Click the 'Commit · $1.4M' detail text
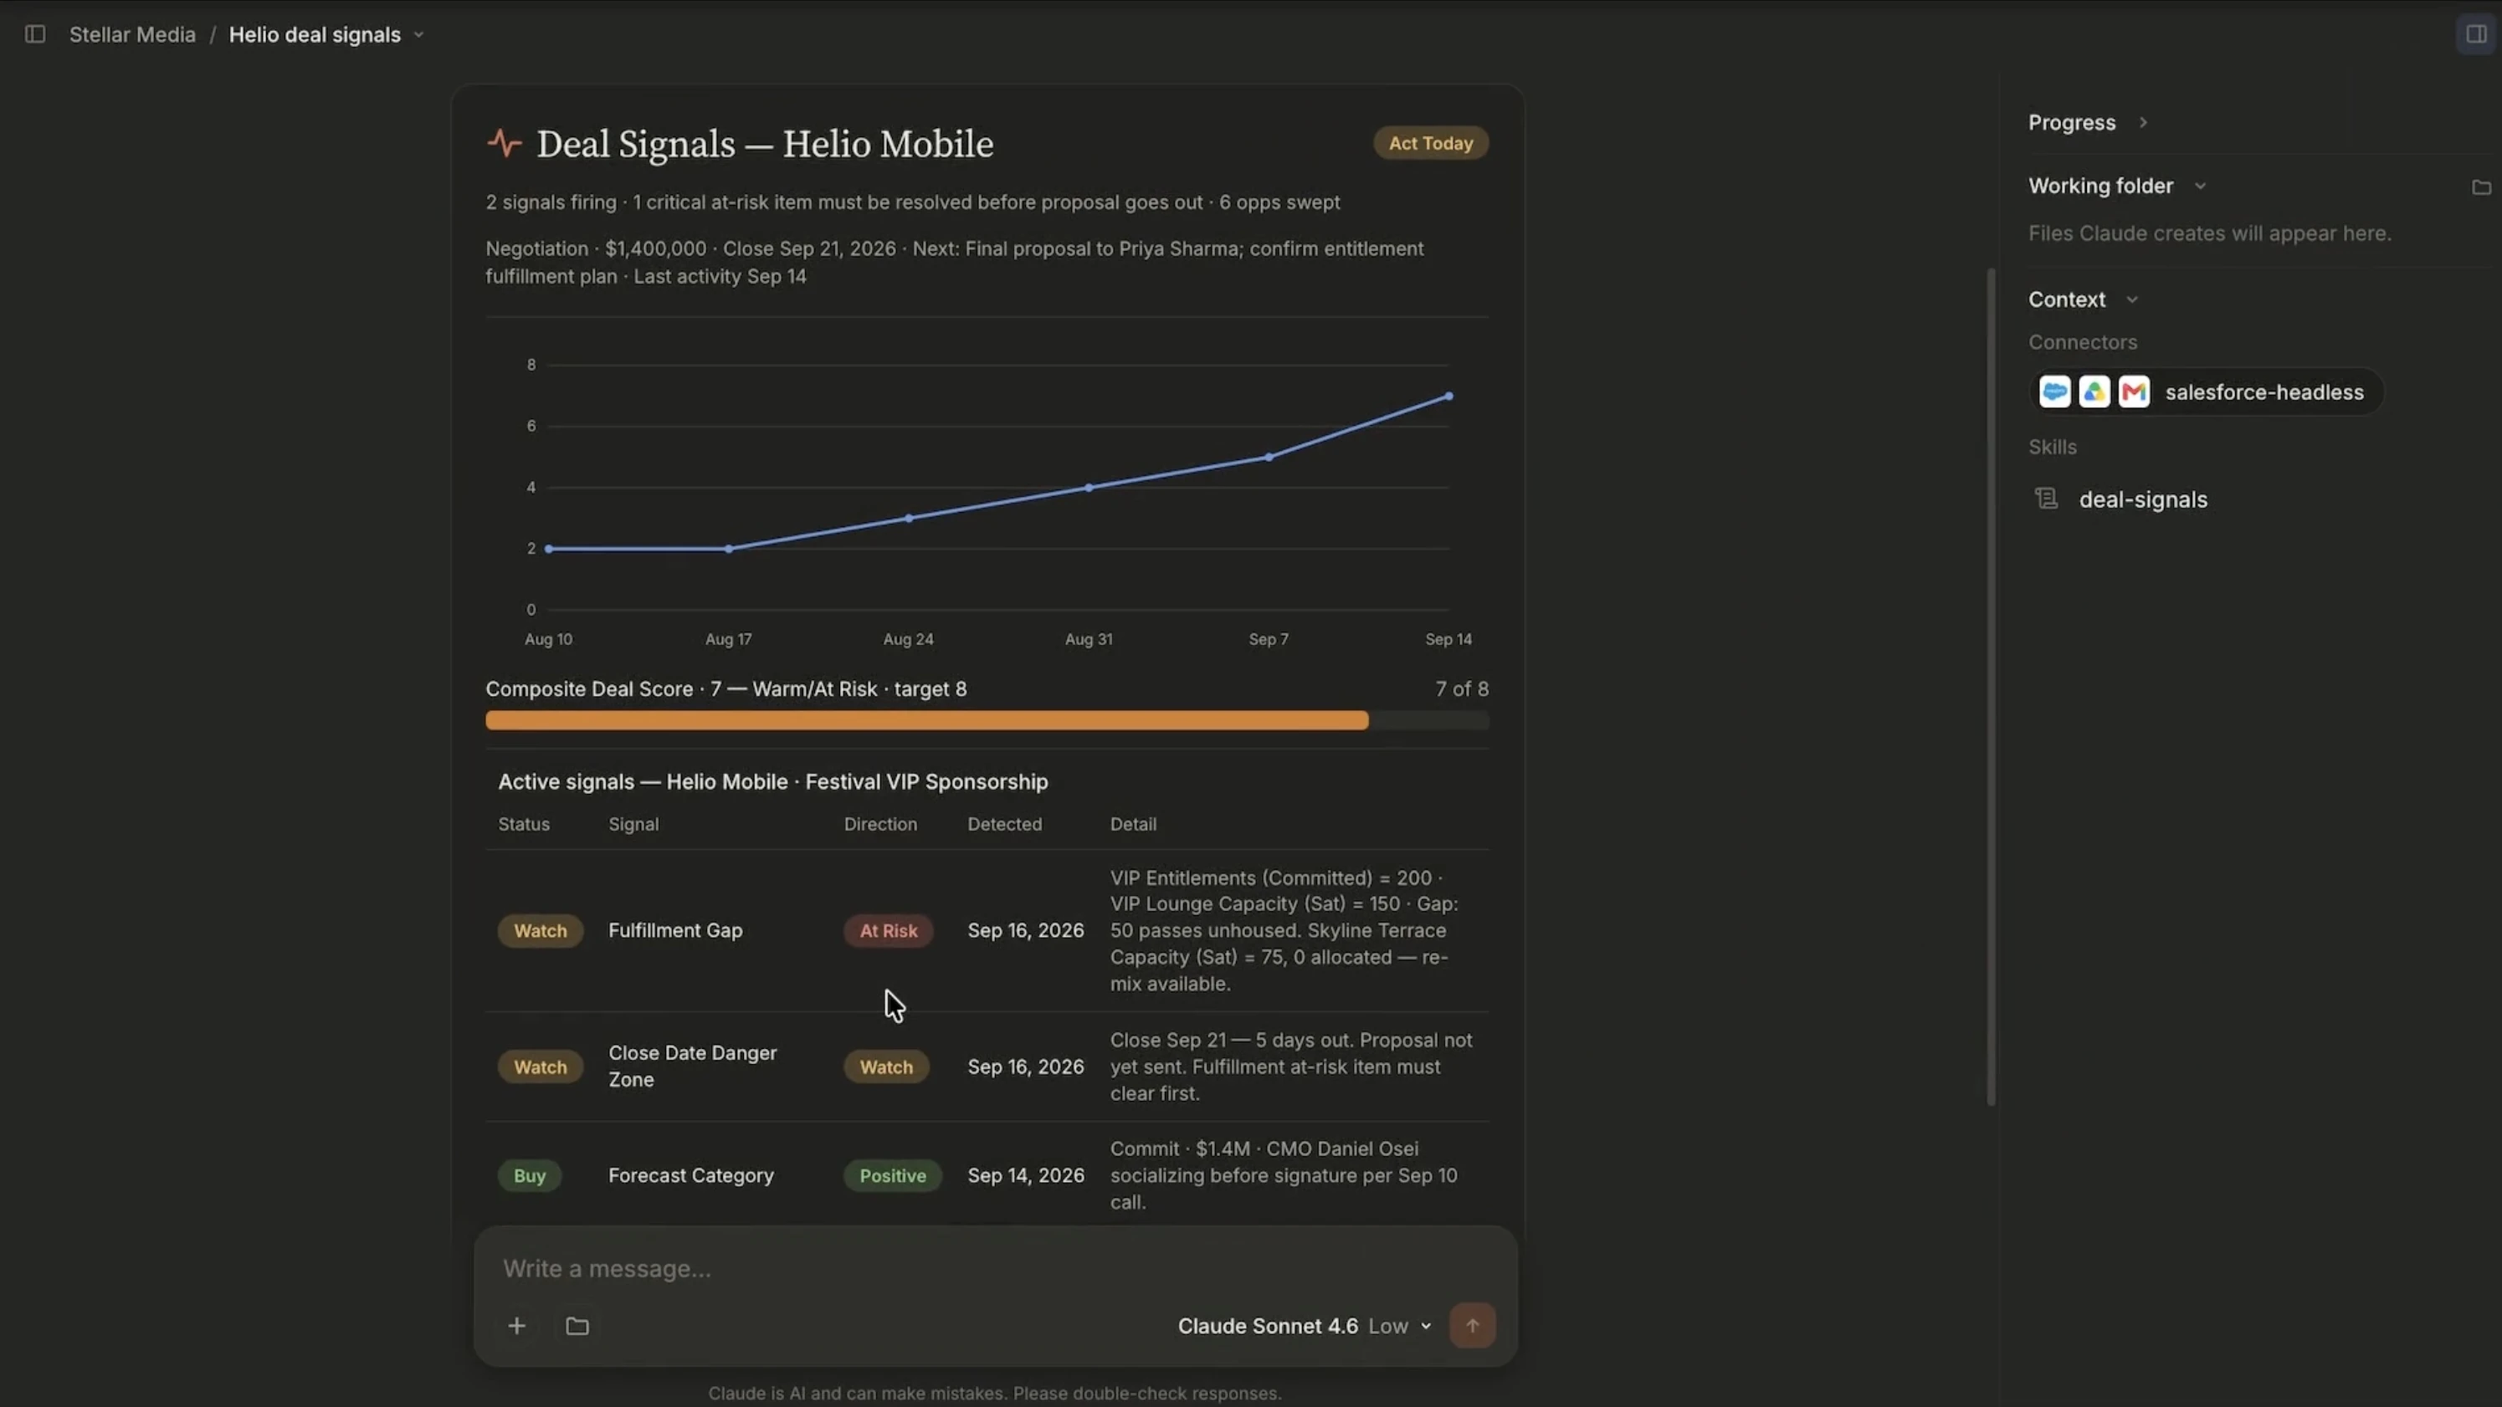This screenshot has width=2502, height=1407. 1284,1175
